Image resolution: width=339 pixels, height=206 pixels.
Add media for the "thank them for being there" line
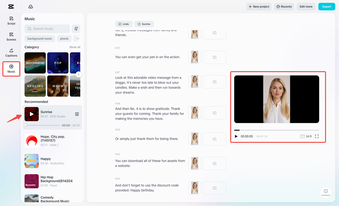(x=215, y=139)
